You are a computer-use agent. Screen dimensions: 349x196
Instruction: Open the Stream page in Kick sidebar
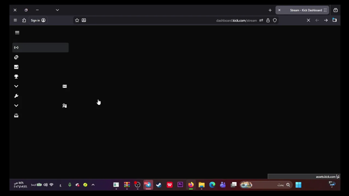point(40,47)
